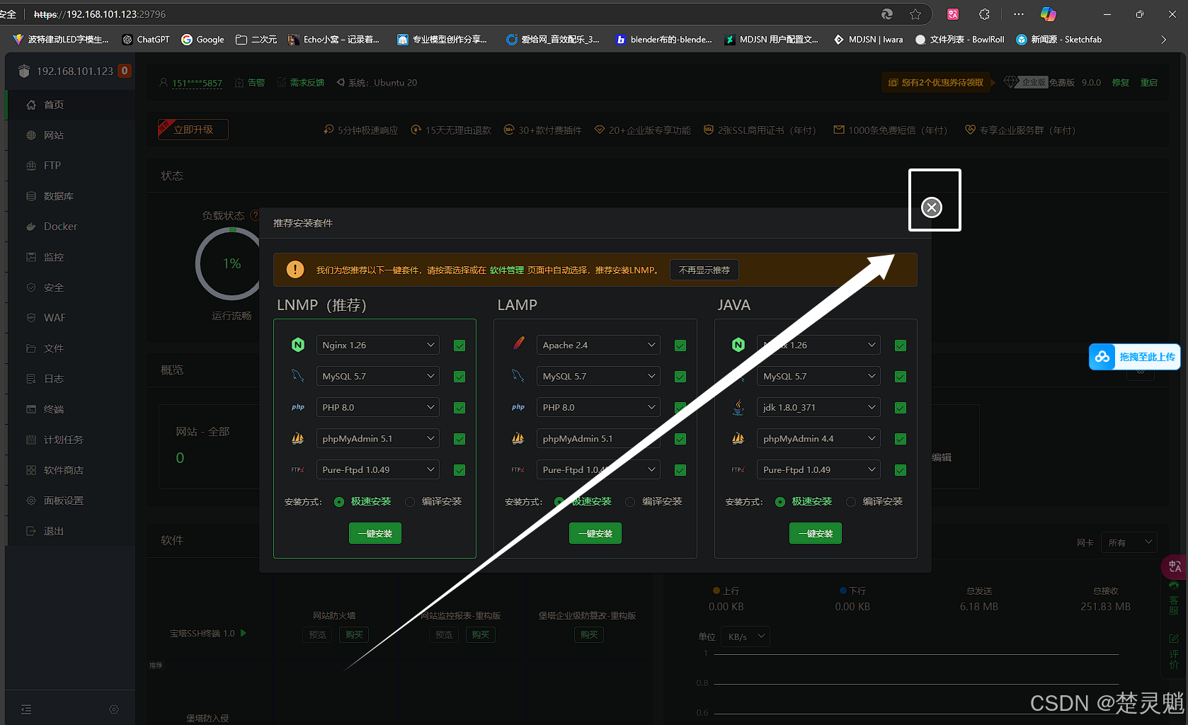
Task: Click the translate floating icon
Action: click(1175, 566)
